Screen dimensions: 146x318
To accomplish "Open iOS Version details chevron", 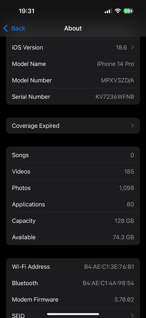I will 132,48.
